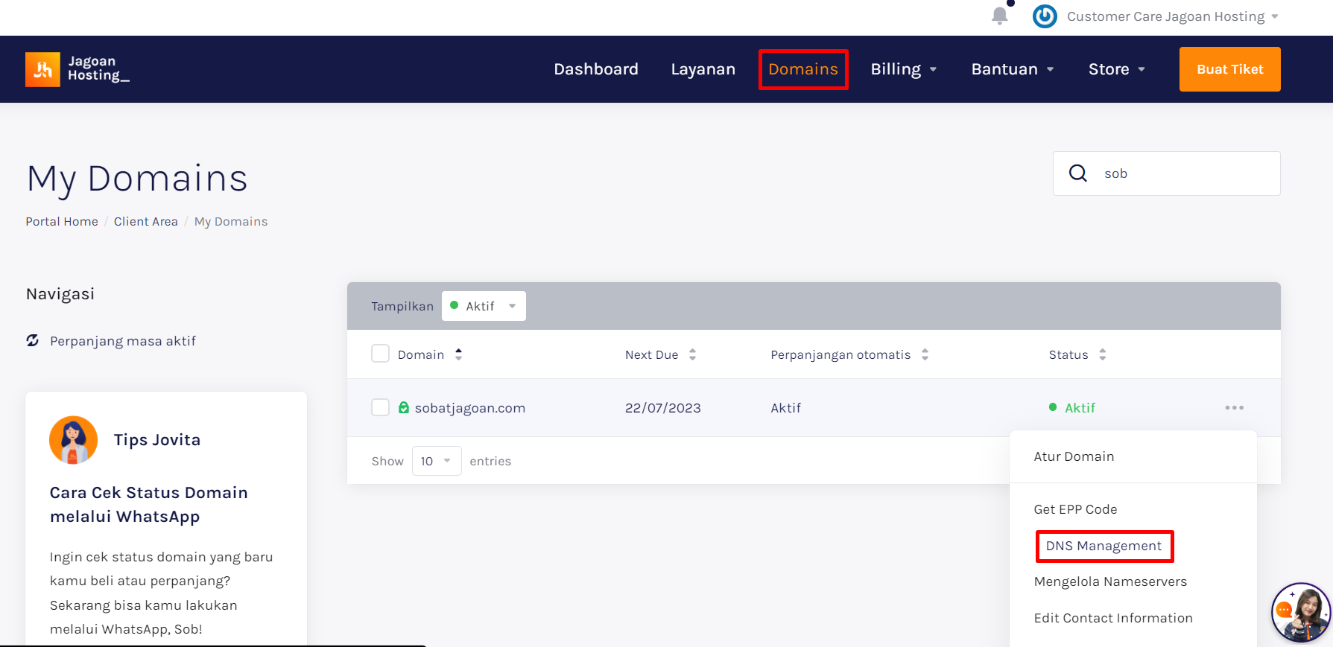Open the Customer Care Jagoan Hosting account dropdown
This screenshot has height=647, width=1333.
(x=1172, y=16)
